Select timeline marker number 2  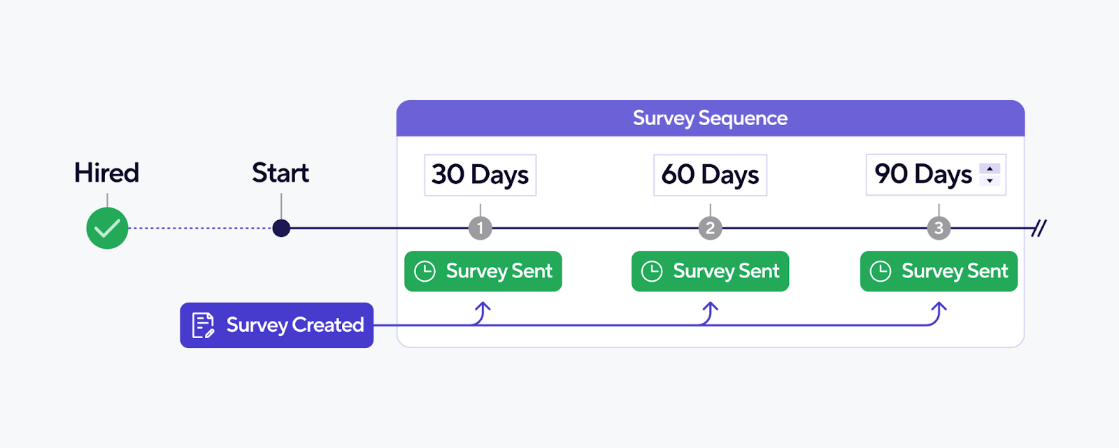[x=710, y=228]
